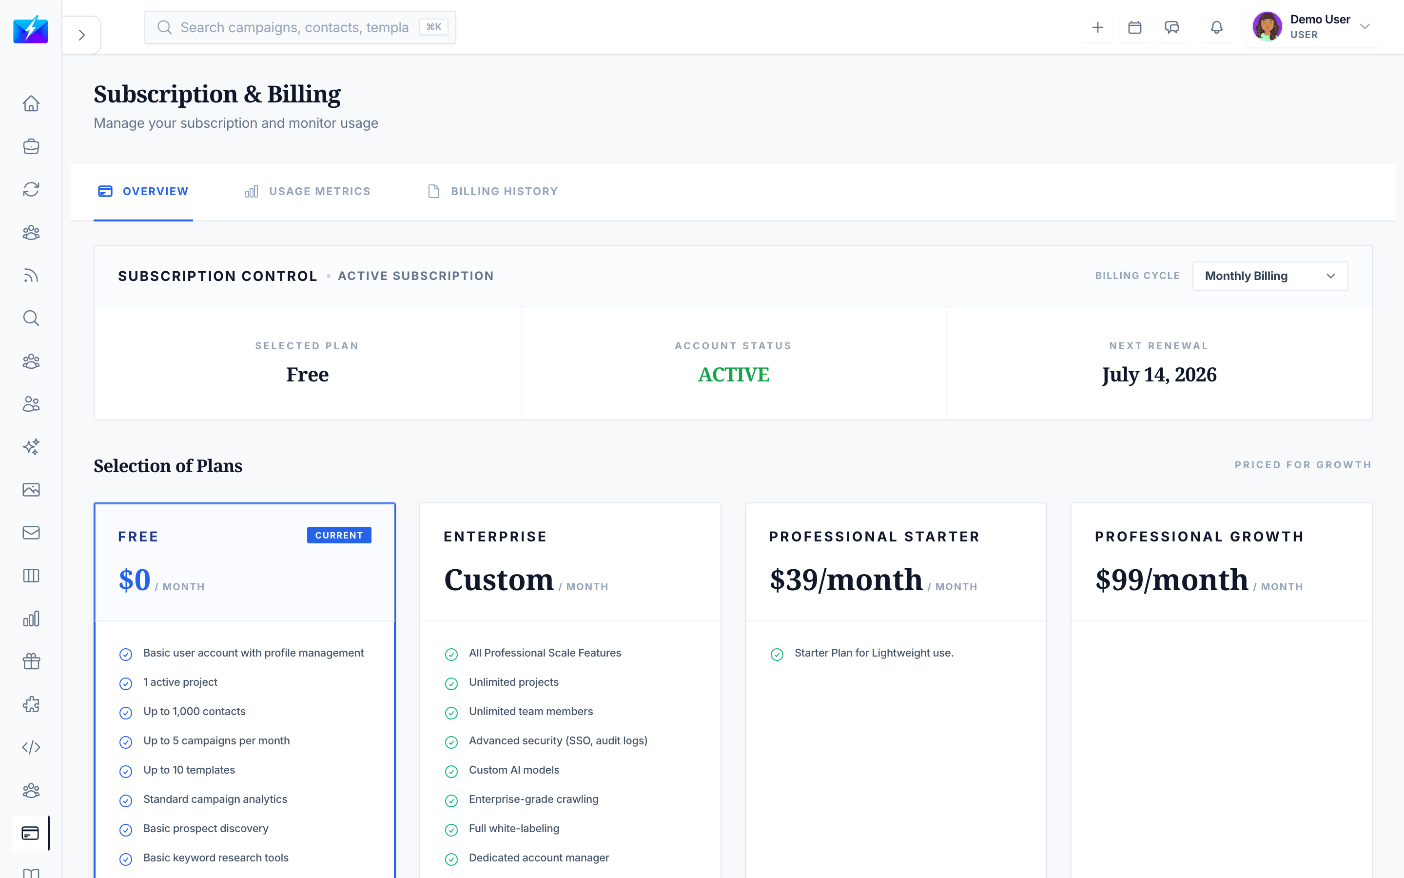Select the Professional Starter plan card title
This screenshot has width=1404, height=878.
tap(874, 537)
